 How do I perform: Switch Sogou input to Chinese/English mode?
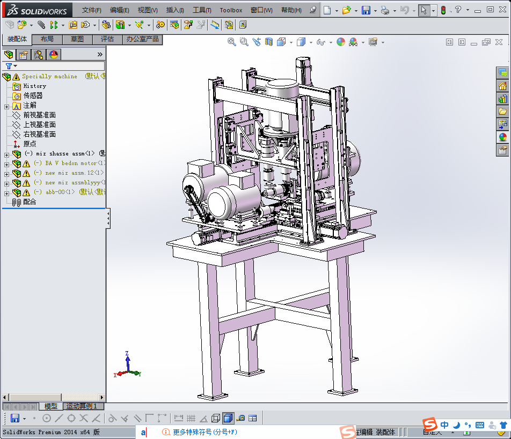444,425
